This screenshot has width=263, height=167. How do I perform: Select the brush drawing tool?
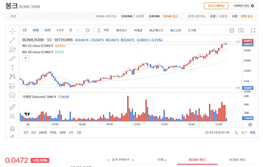[12, 59]
